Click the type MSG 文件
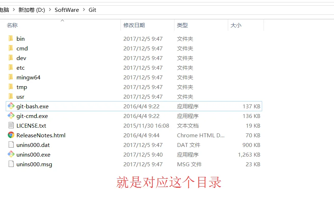This screenshot has height=197, width=334. pos(190,164)
